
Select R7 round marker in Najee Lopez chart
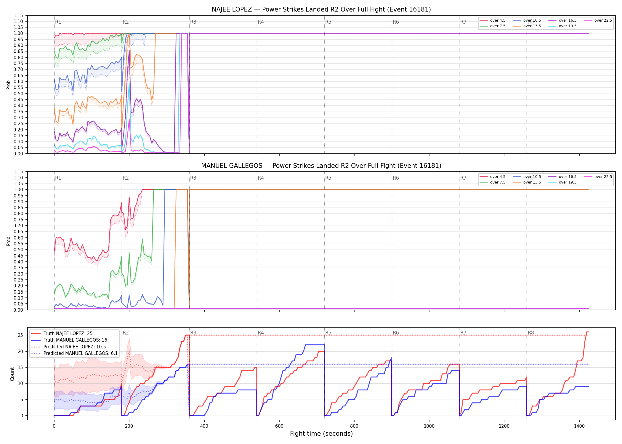pyautogui.click(x=463, y=22)
